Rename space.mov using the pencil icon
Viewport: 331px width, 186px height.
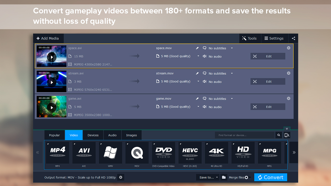point(197,48)
